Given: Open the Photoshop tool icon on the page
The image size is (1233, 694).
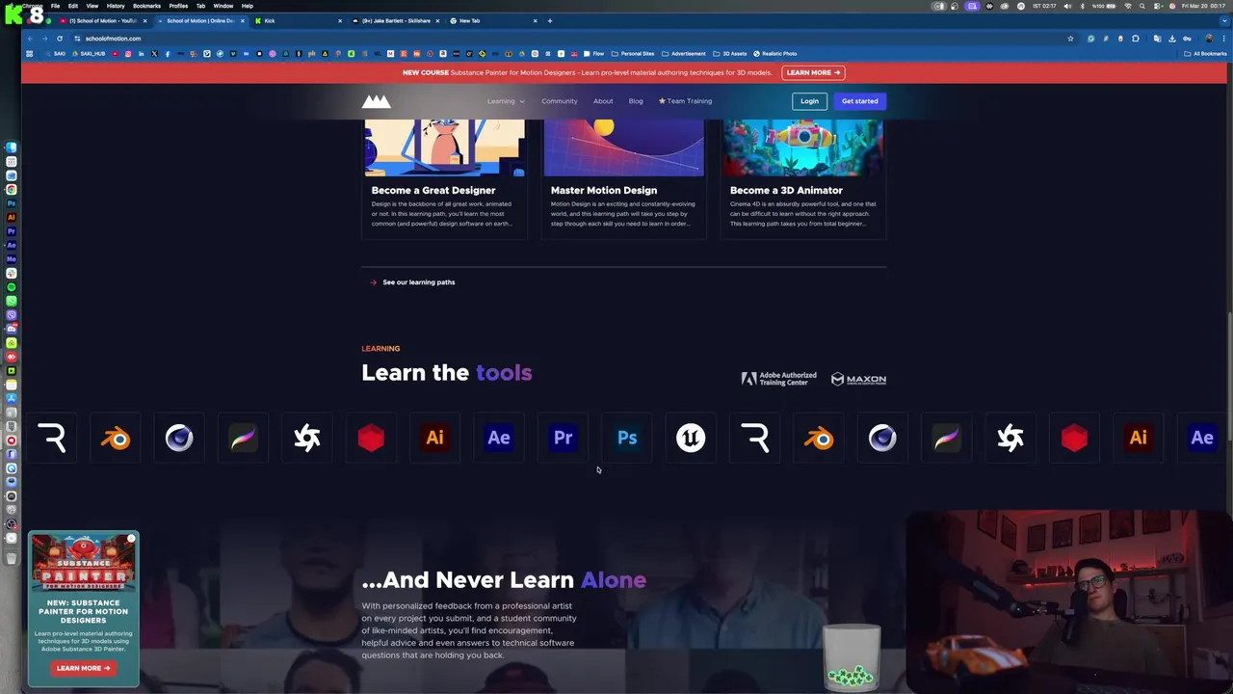Looking at the screenshot, I should point(627,439).
